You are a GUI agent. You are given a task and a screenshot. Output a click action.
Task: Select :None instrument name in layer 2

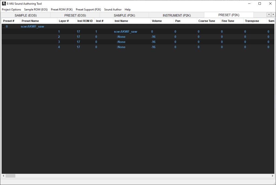[x=121, y=37]
